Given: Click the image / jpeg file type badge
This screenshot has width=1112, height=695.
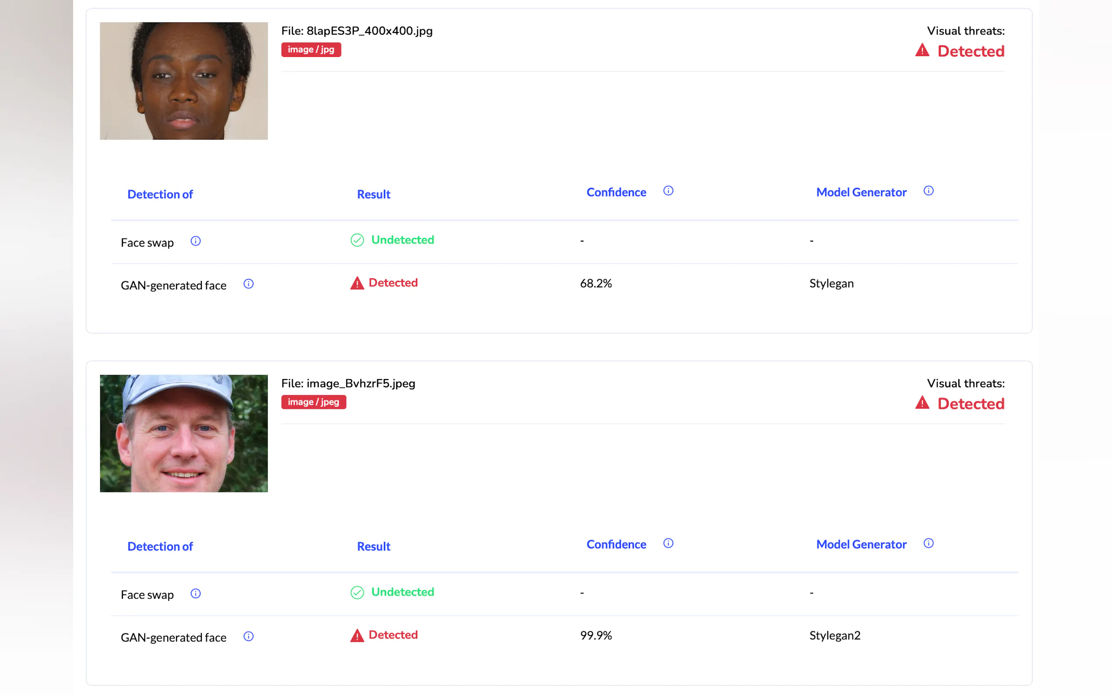Looking at the screenshot, I should (x=313, y=402).
